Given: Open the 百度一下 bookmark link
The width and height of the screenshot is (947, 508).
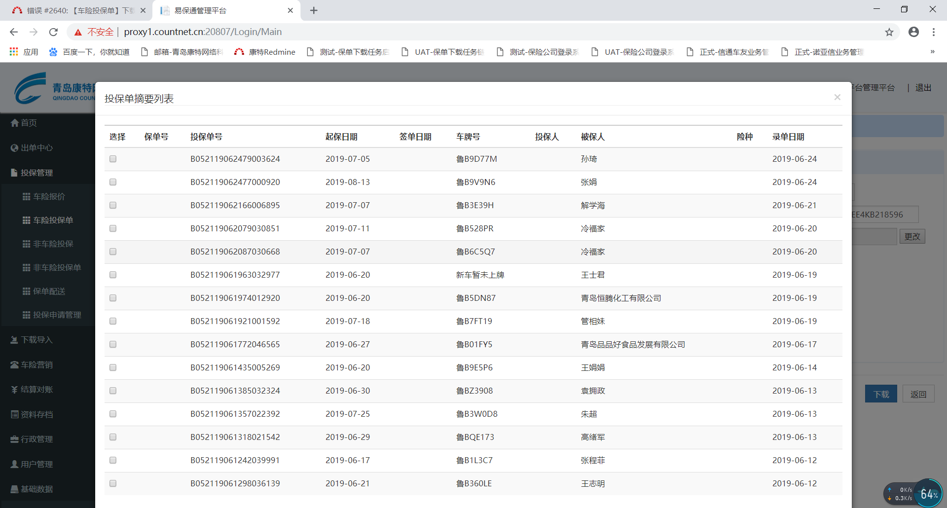Looking at the screenshot, I should [90, 52].
